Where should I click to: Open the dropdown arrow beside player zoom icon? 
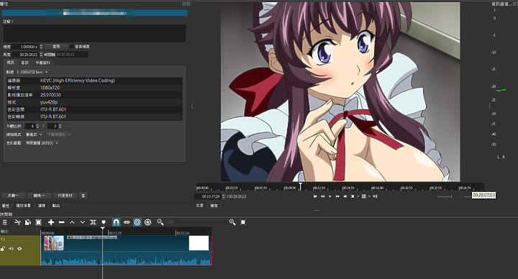(358, 196)
